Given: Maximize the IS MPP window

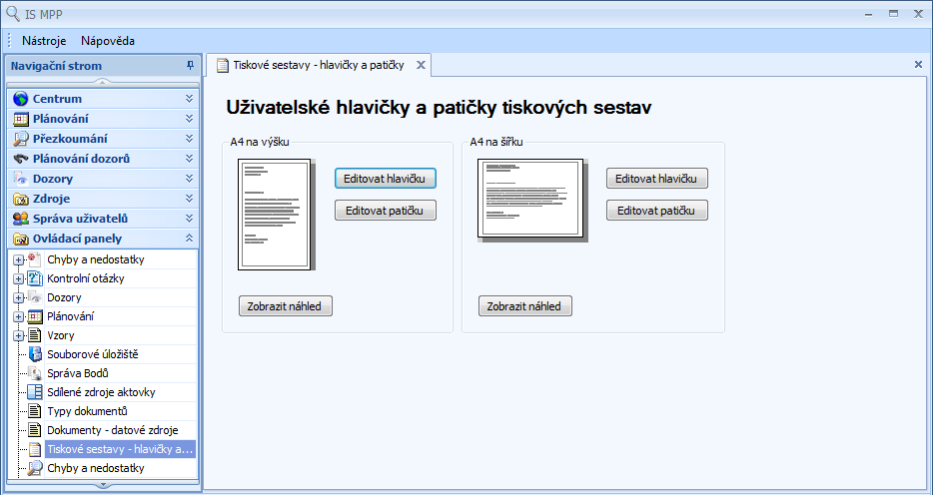Looking at the screenshot, I should point(893,13).
